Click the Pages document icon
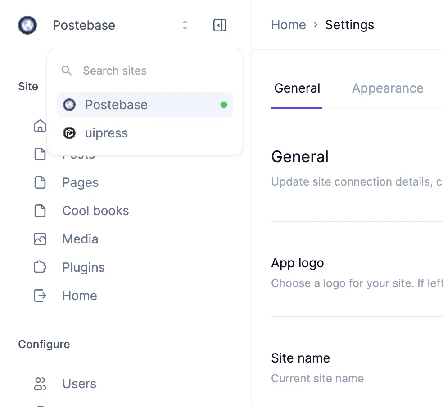Image resolution: width=443 pixels, height=407 pixels. pyautogui.click(x=40, y=182)
